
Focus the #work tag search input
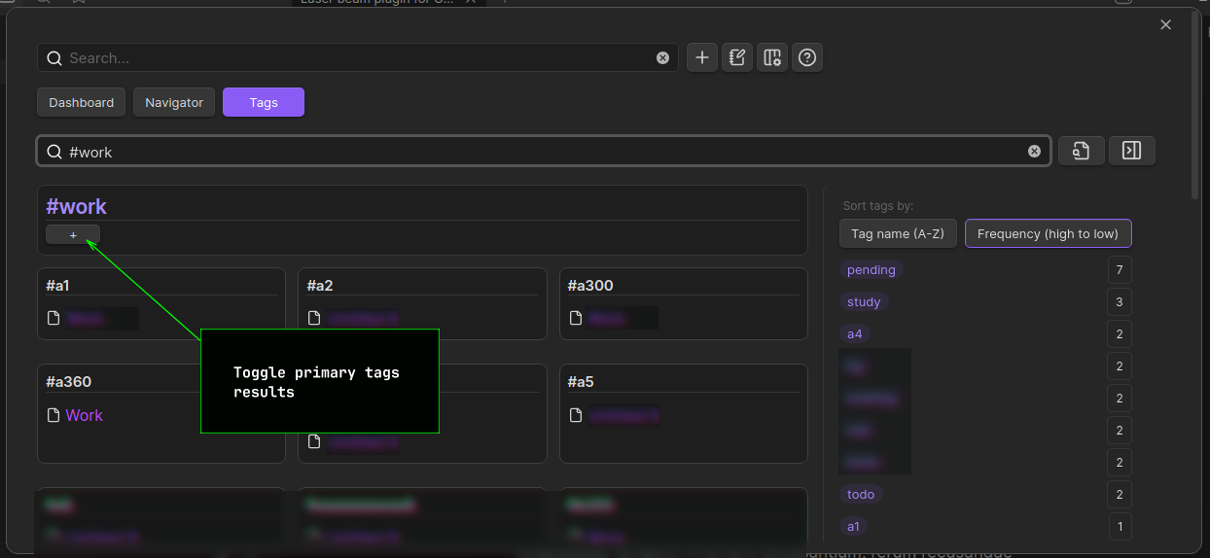pos(544,152)
